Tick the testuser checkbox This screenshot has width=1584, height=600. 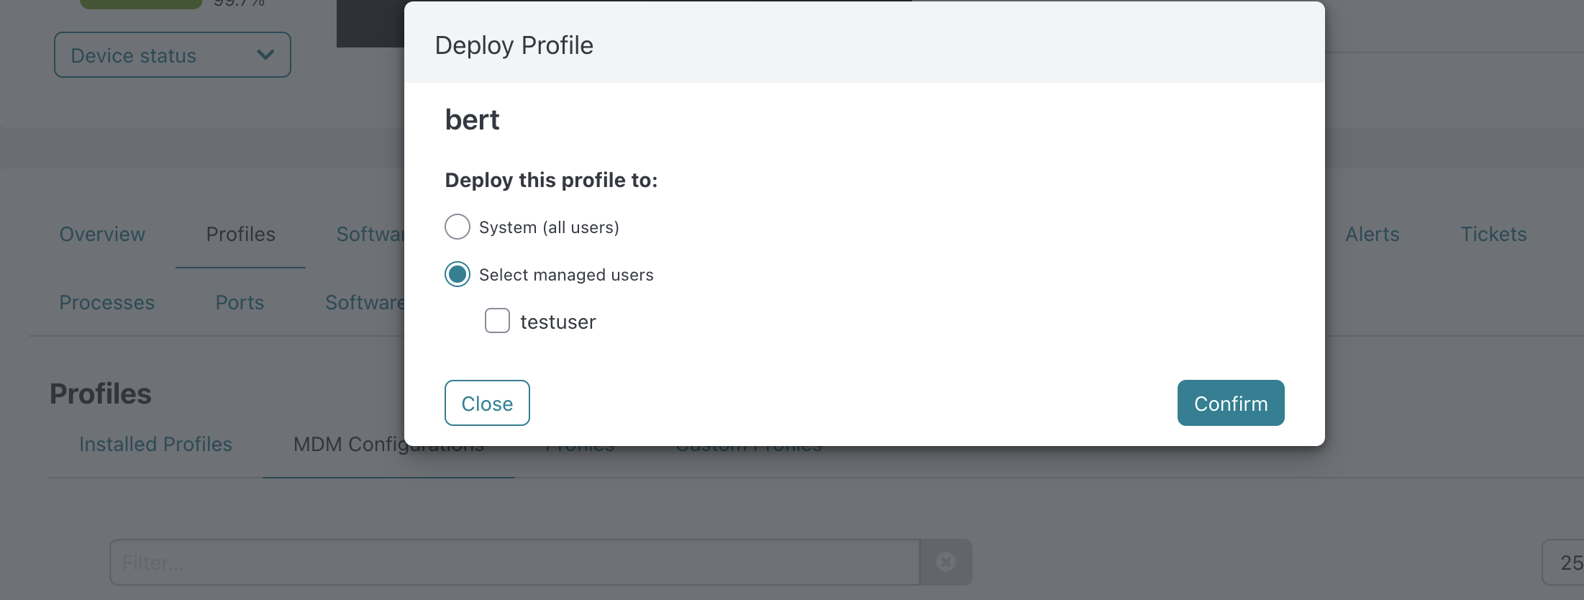497,321
